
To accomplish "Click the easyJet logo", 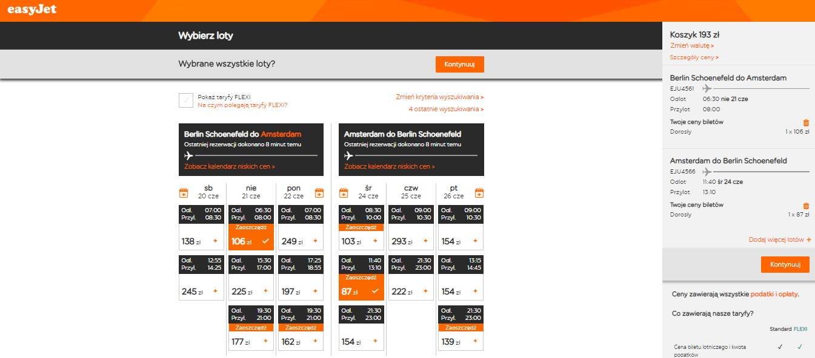I will 32,8.
